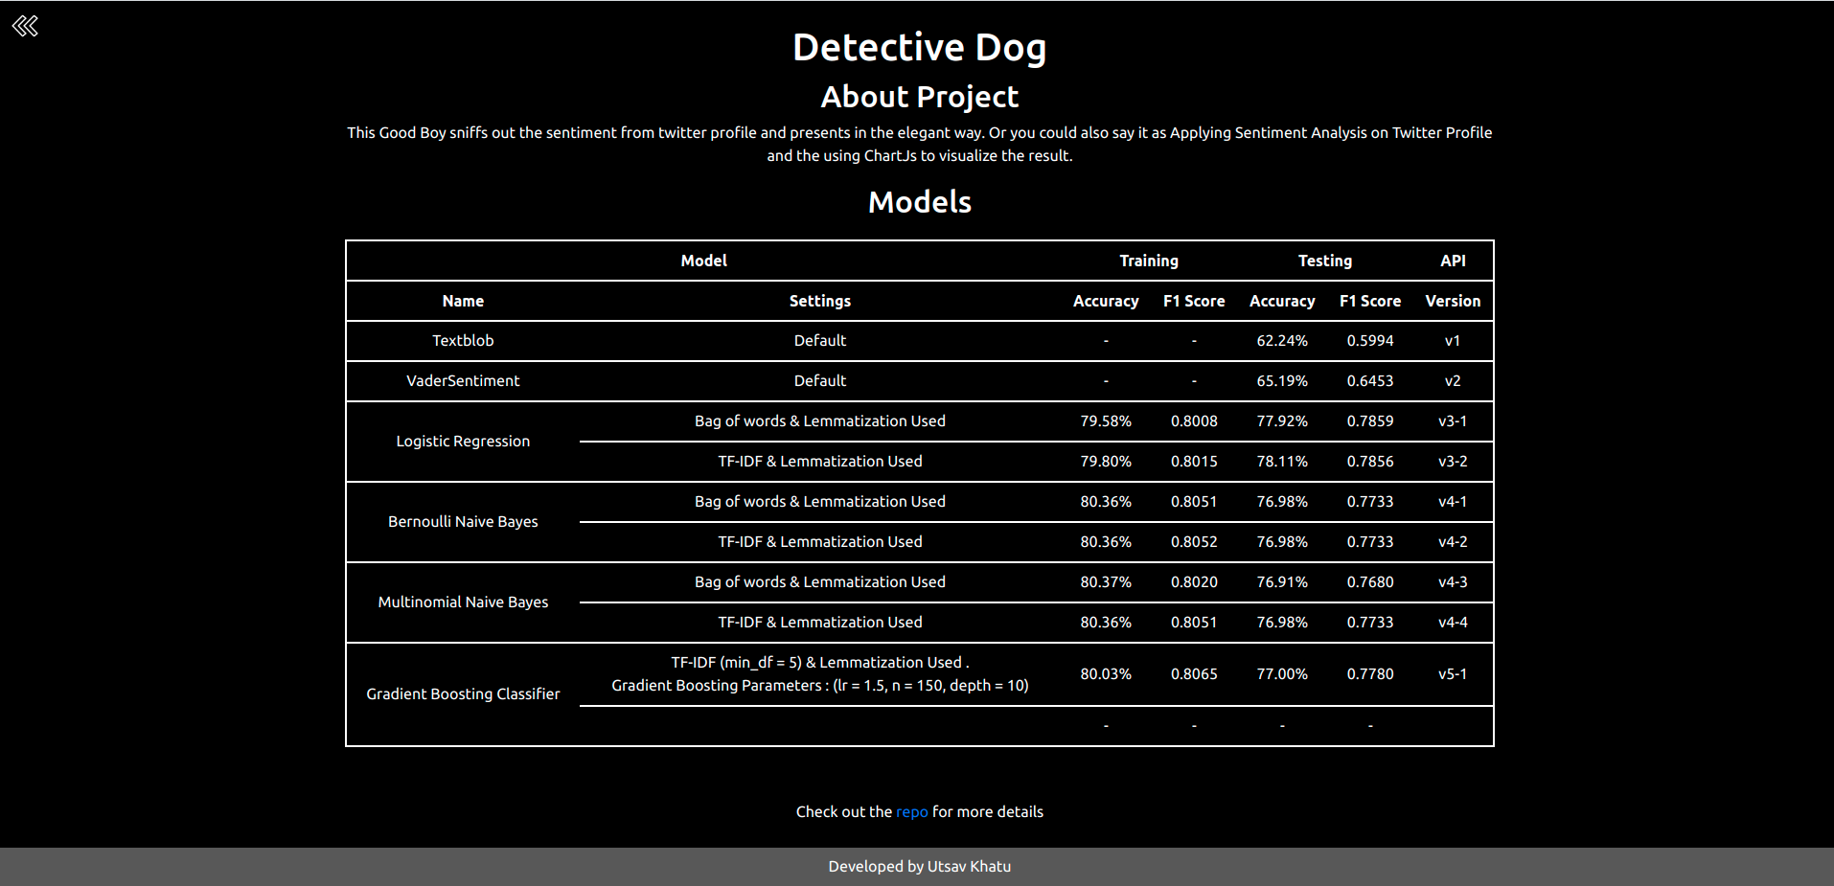Click Logistic Regression TF-IDF settings cell
This screenshot has width=1834, height=886.
[x=819, y=461]
